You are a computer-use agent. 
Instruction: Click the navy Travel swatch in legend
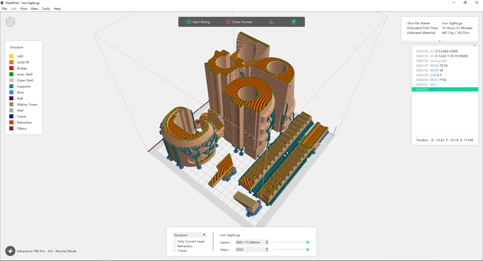coord(11,116)
